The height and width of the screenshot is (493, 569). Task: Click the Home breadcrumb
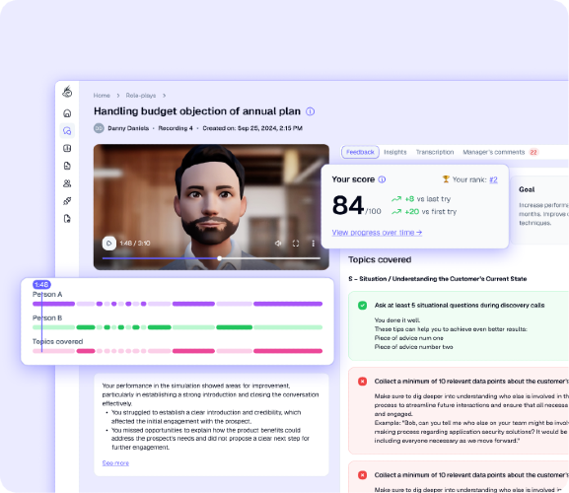pos(102,96)
